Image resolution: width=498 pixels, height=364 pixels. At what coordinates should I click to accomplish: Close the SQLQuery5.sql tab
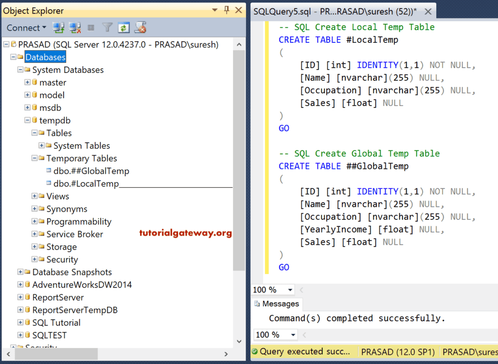click(428, 12)
